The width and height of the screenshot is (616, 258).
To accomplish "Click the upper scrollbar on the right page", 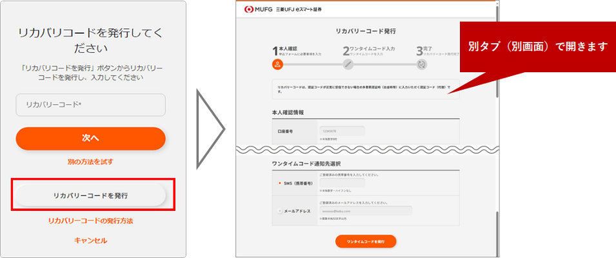I will point(497,52).
